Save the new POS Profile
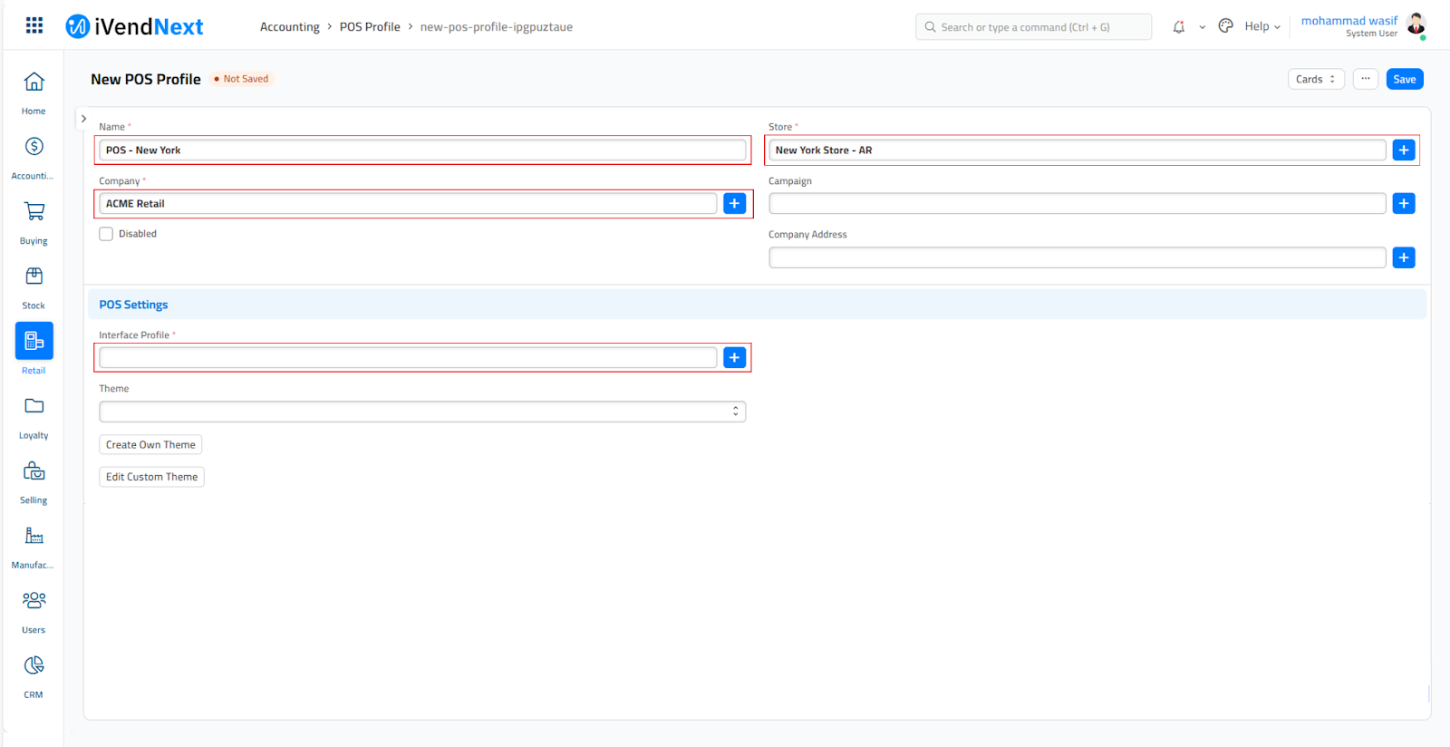Image resolution: width=1450 pixels, height=747 pixels. [1405, 79]
